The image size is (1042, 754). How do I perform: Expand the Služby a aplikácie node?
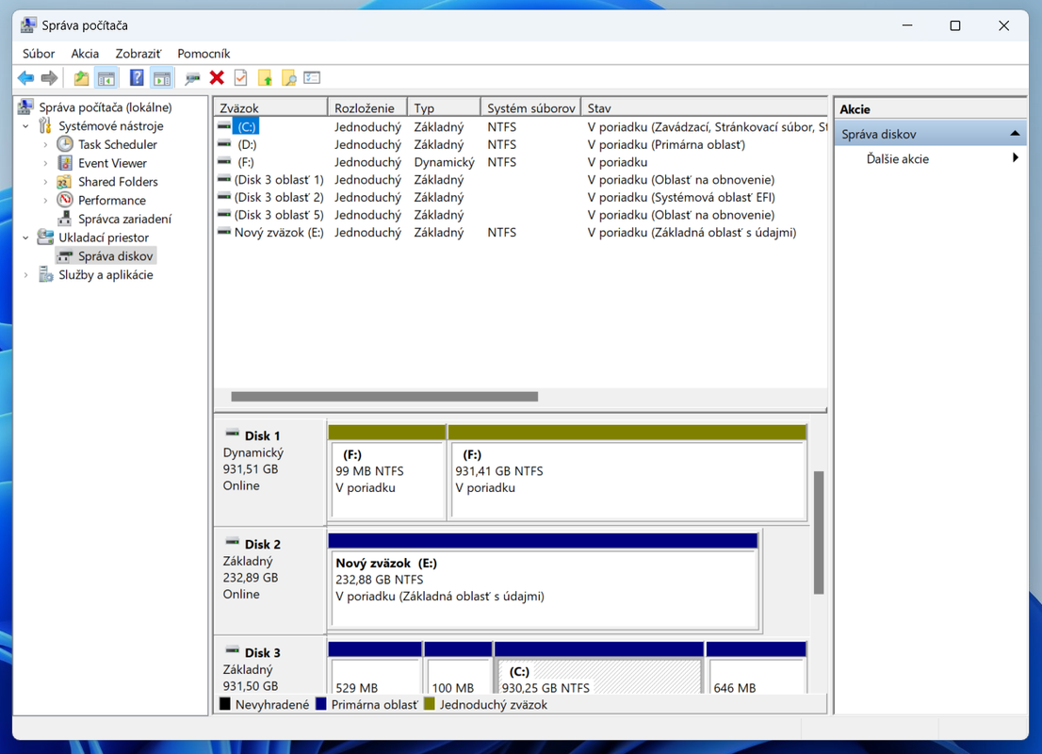pos(26,274)
